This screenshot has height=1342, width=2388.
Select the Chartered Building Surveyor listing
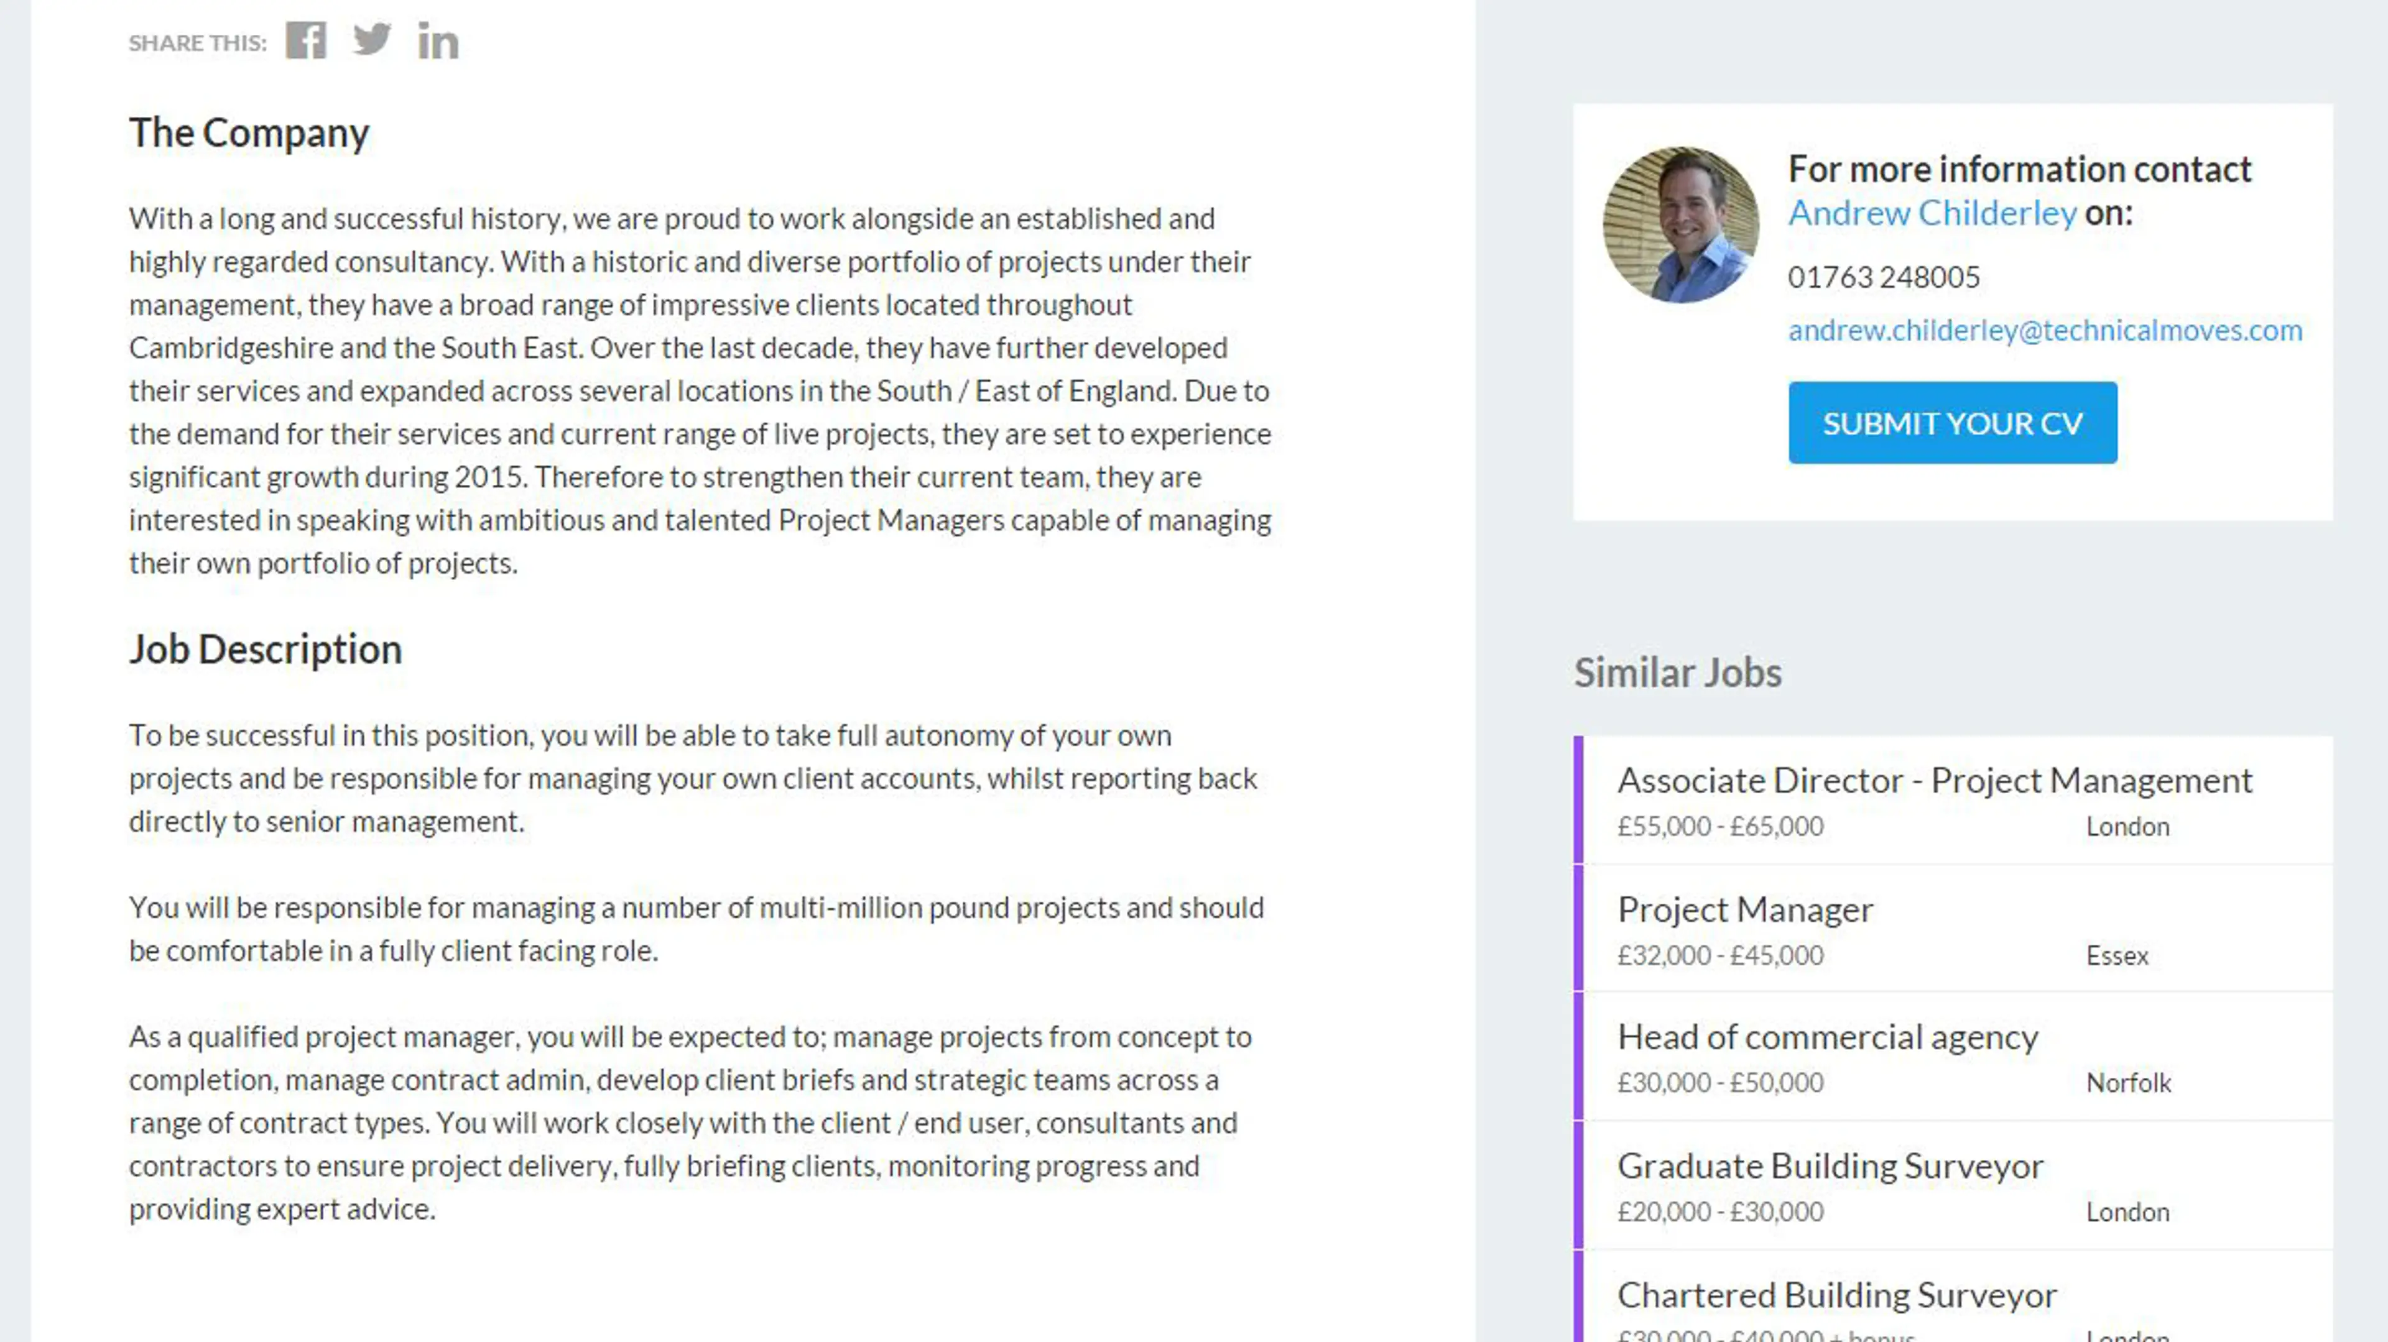coord(1836,1295)
